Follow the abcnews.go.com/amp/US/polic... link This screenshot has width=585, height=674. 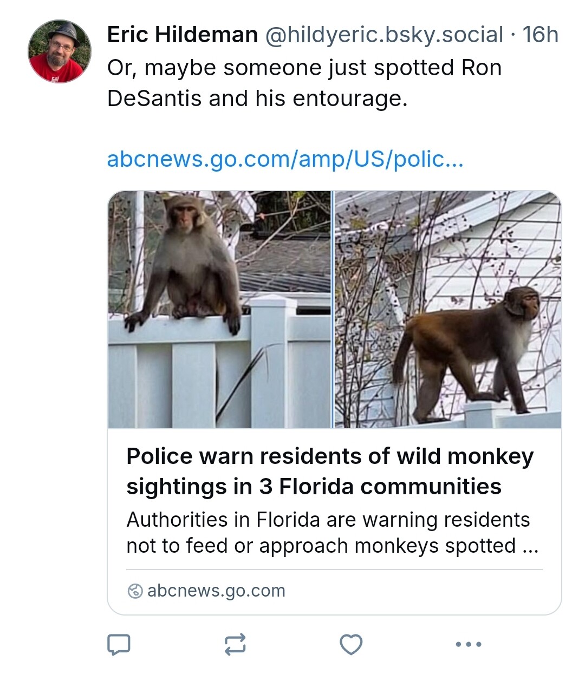click(285, 159)
